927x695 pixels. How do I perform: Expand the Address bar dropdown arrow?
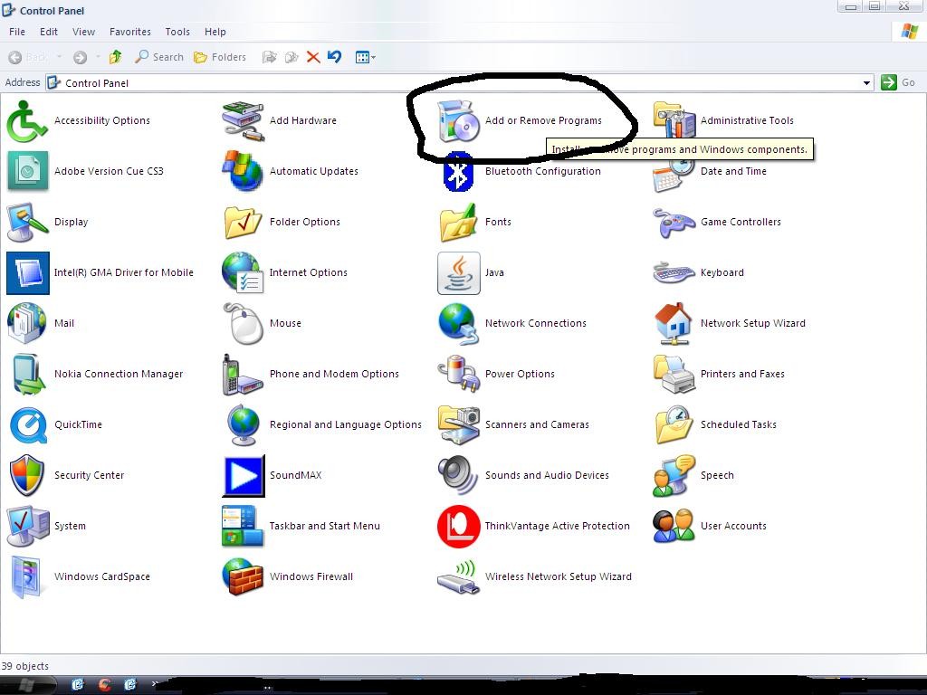[866, 82]
